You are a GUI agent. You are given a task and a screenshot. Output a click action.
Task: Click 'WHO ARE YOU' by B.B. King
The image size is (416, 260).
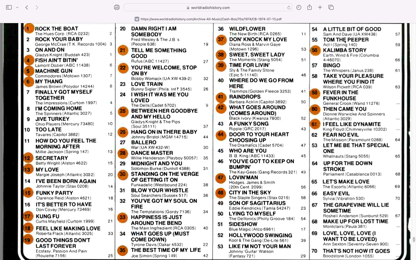[248, 151]
